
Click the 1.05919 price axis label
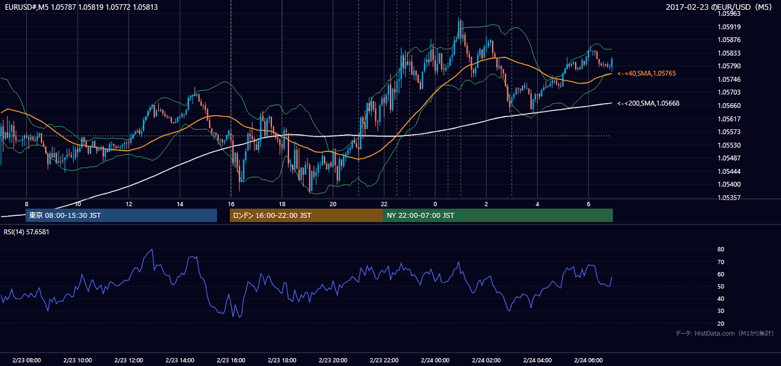730,27
